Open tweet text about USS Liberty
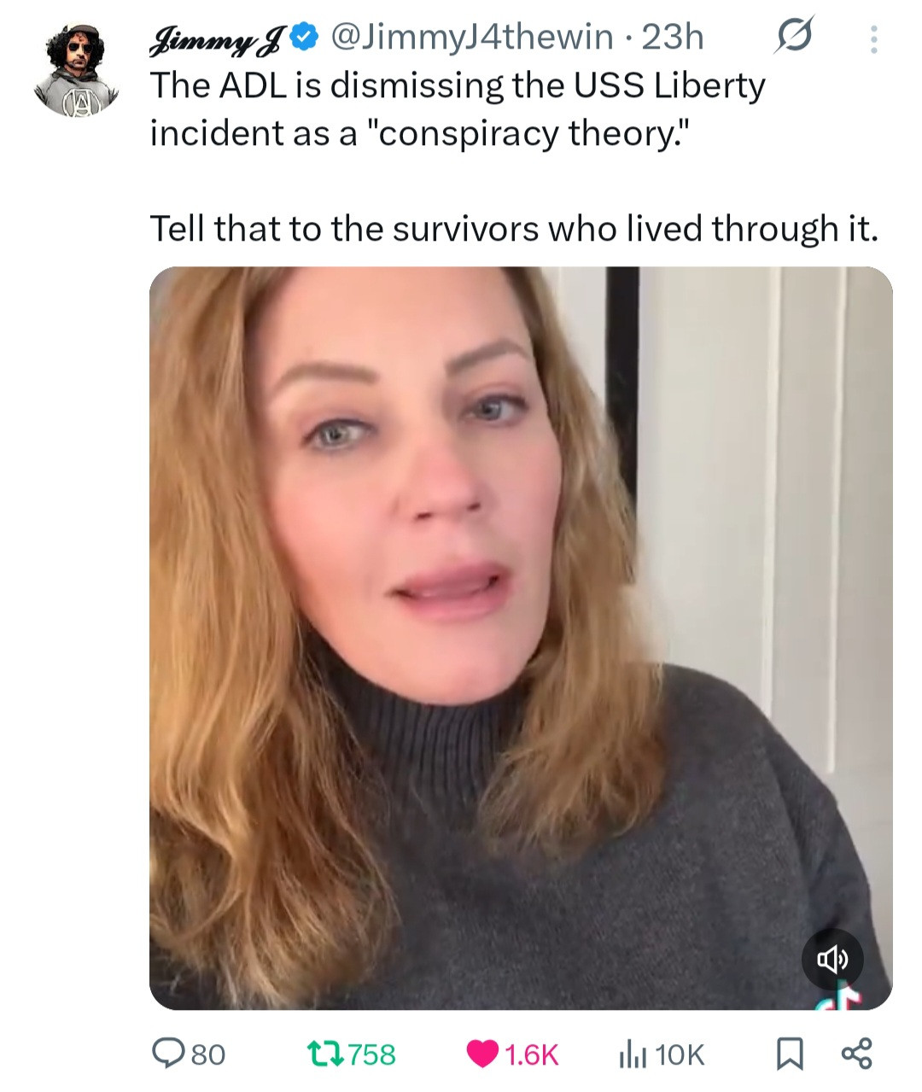Viewport: 922px width, 1092px height. 458,109
